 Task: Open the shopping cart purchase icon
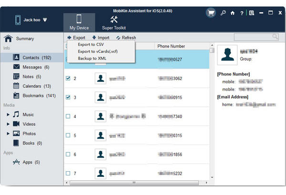(x=211, y=13)
